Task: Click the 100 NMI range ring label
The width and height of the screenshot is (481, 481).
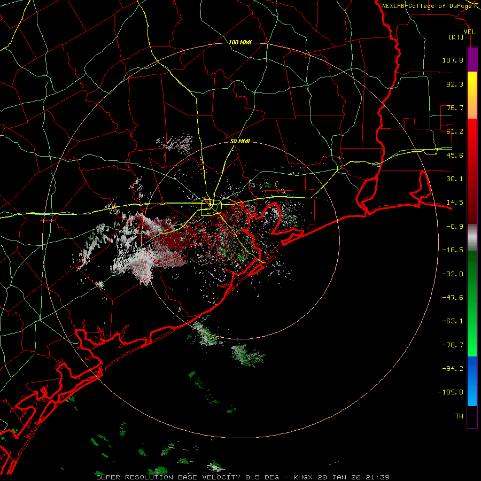Action: 240,42
